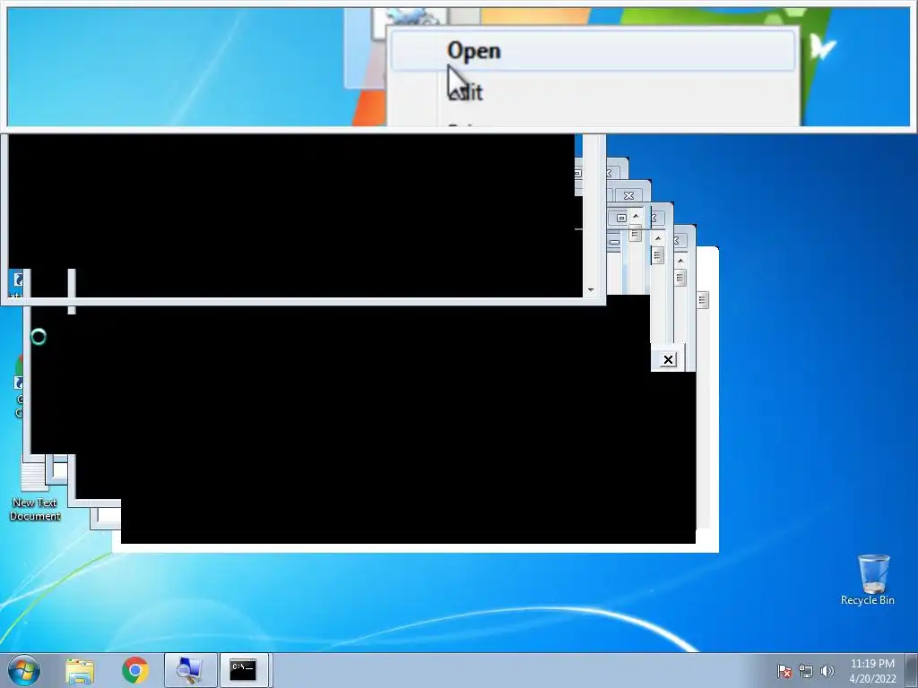Open the volume speaker tray icon
Viewport: 918px width, 688px height.
[827, 671]
